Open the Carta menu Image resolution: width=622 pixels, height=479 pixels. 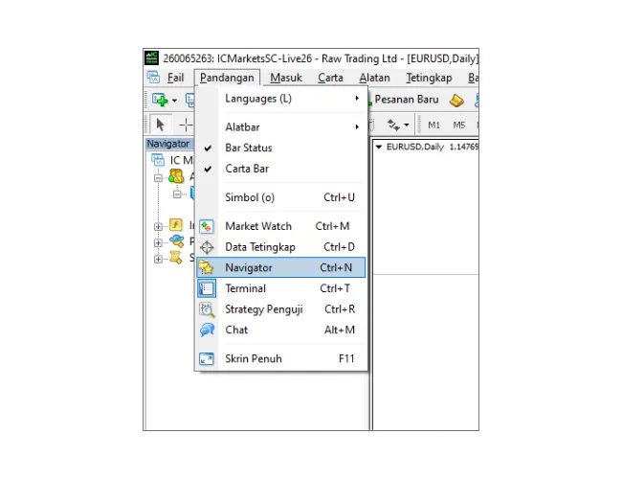tap(330, 78)
